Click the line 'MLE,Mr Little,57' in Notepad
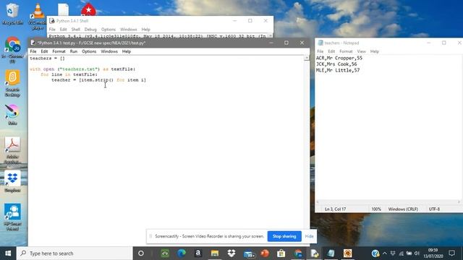The image size is (463, 260). coord(338,70)
